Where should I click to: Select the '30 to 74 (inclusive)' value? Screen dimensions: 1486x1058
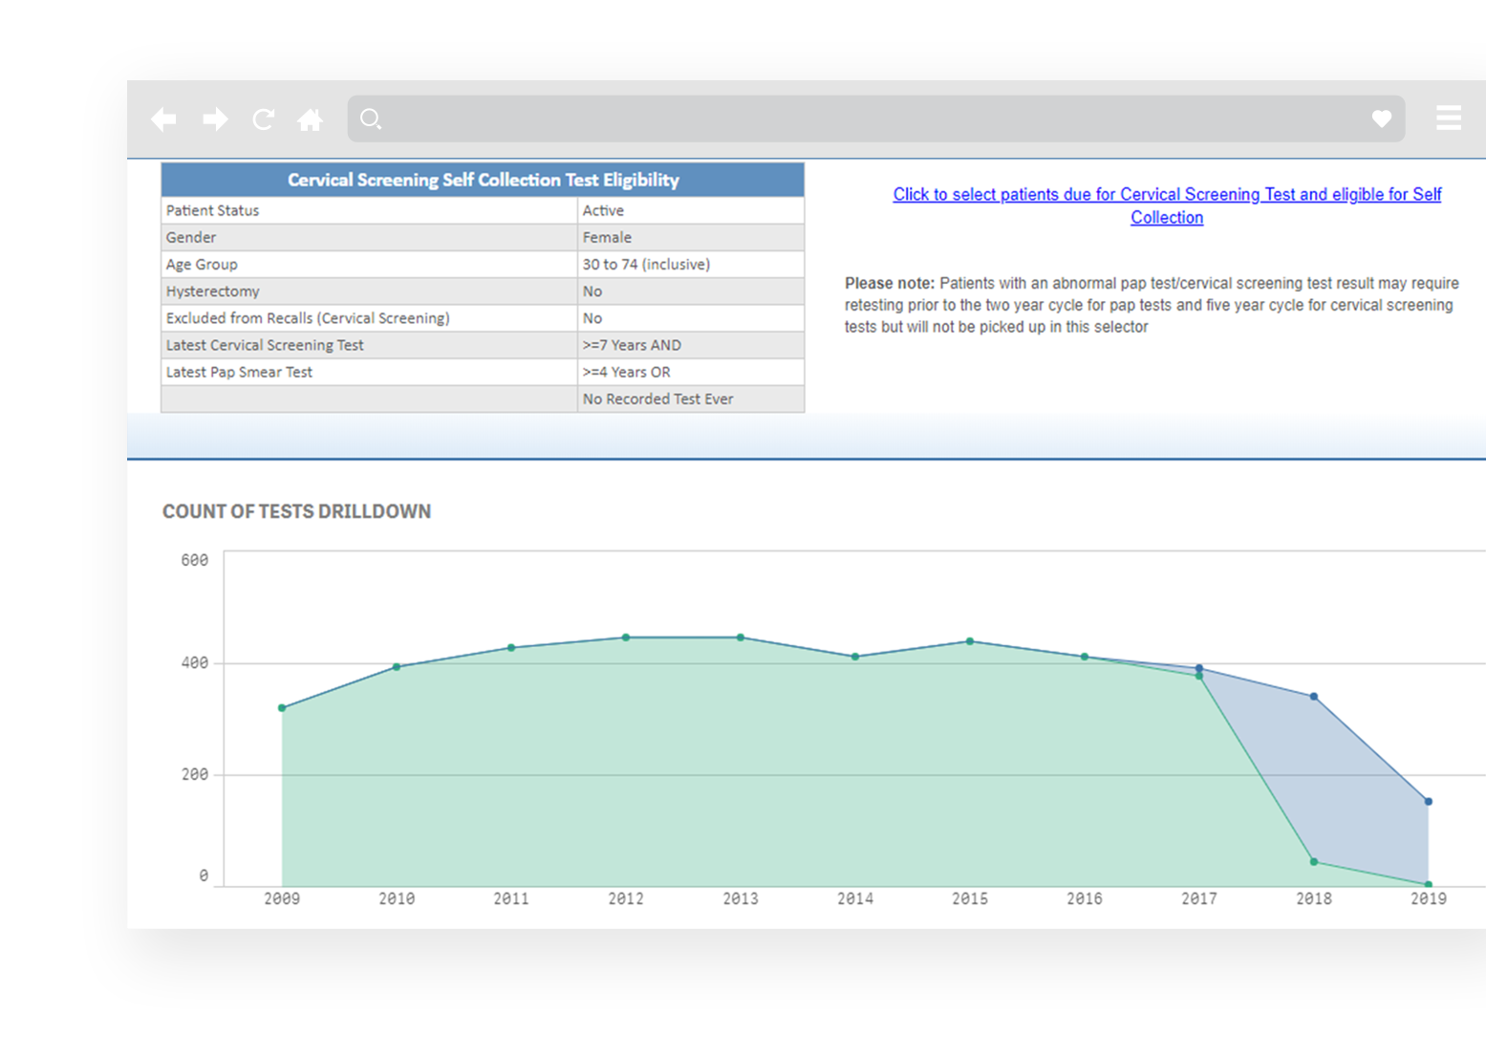click(646, 265)
